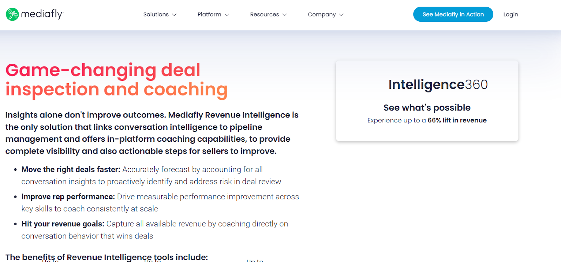Screen dimensions: 561x262
Task: Open the Solutions dropdown chevron
Action: [175, 15]
